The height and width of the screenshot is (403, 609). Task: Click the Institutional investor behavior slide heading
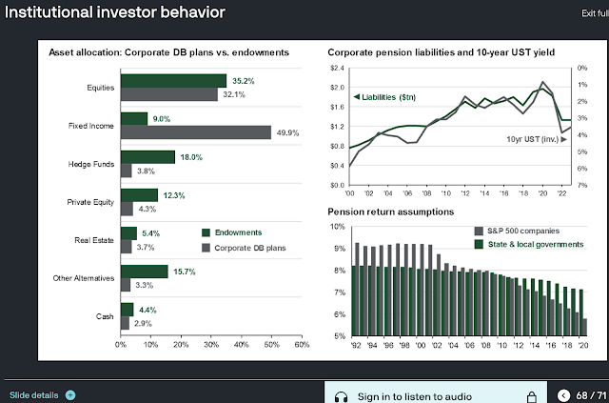[115, 12]
